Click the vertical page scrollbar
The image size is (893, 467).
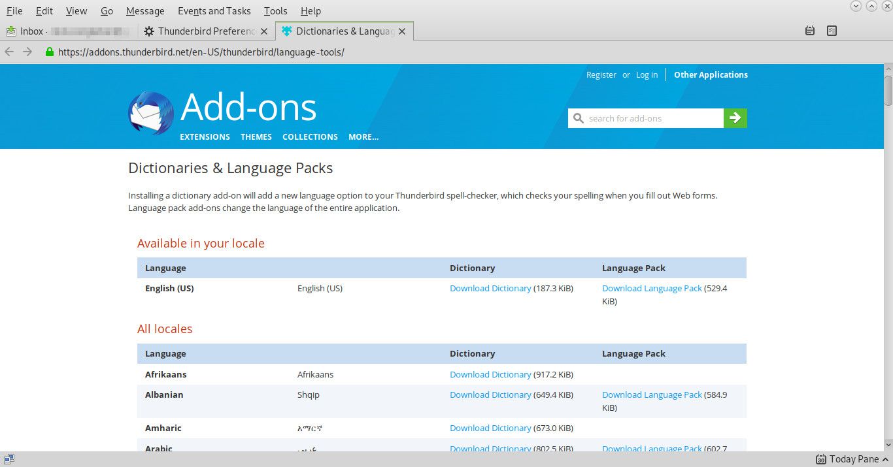(888, 261)
